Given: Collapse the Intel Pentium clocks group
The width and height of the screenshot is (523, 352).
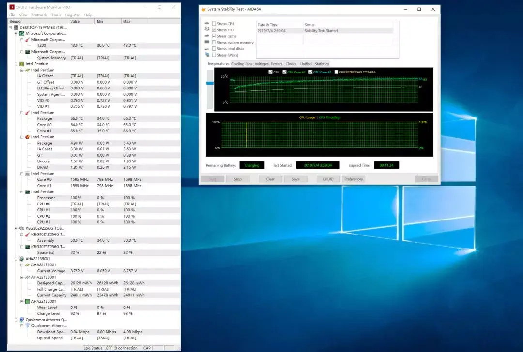Looking at the screenshot, I should click(22, 174).
